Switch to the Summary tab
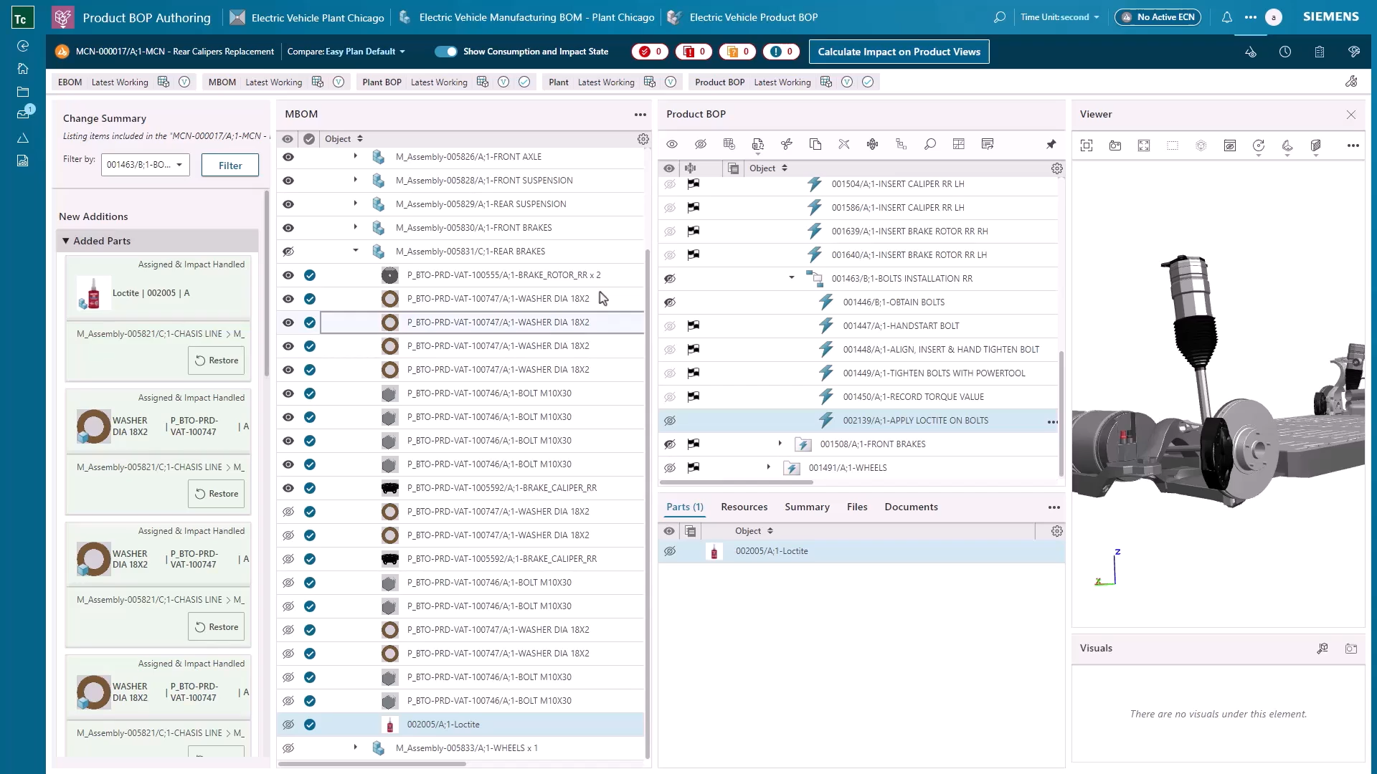1377x774 pixels. click(807, 507)
